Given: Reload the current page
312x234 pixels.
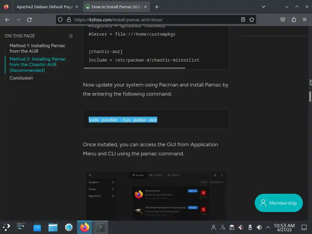Looking at the screenshot, I should (x=29, y=20).
